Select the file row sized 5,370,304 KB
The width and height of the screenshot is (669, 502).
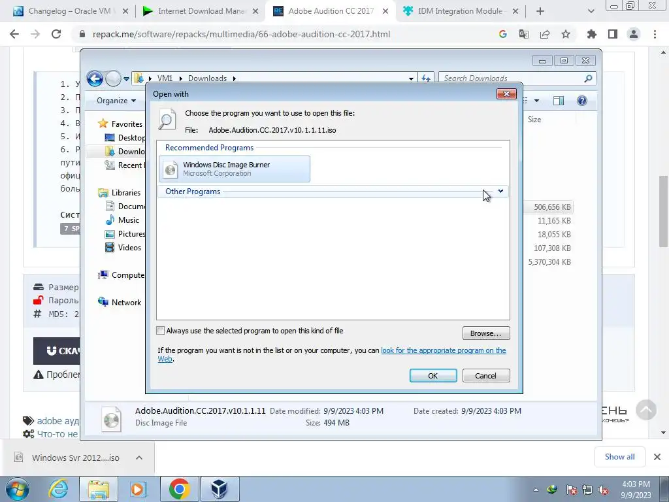[548, 261]
